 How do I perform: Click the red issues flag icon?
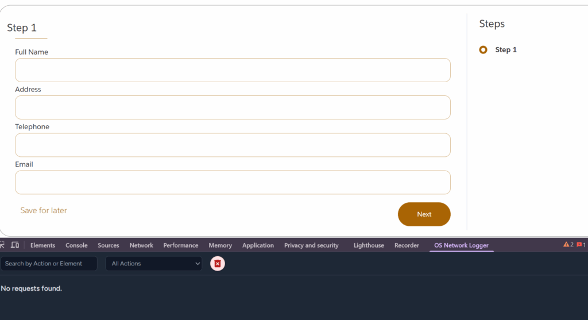pyautogui.click(x=581, y=245)
